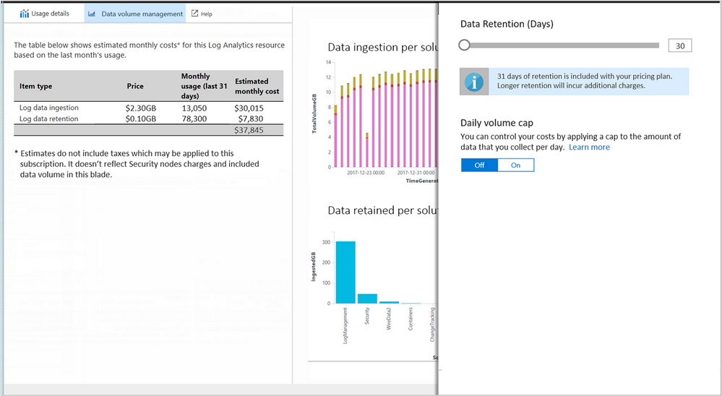The image size is (722, 396).
Task: Open the Help link in toolbar
Action: (x=207, y=14)
